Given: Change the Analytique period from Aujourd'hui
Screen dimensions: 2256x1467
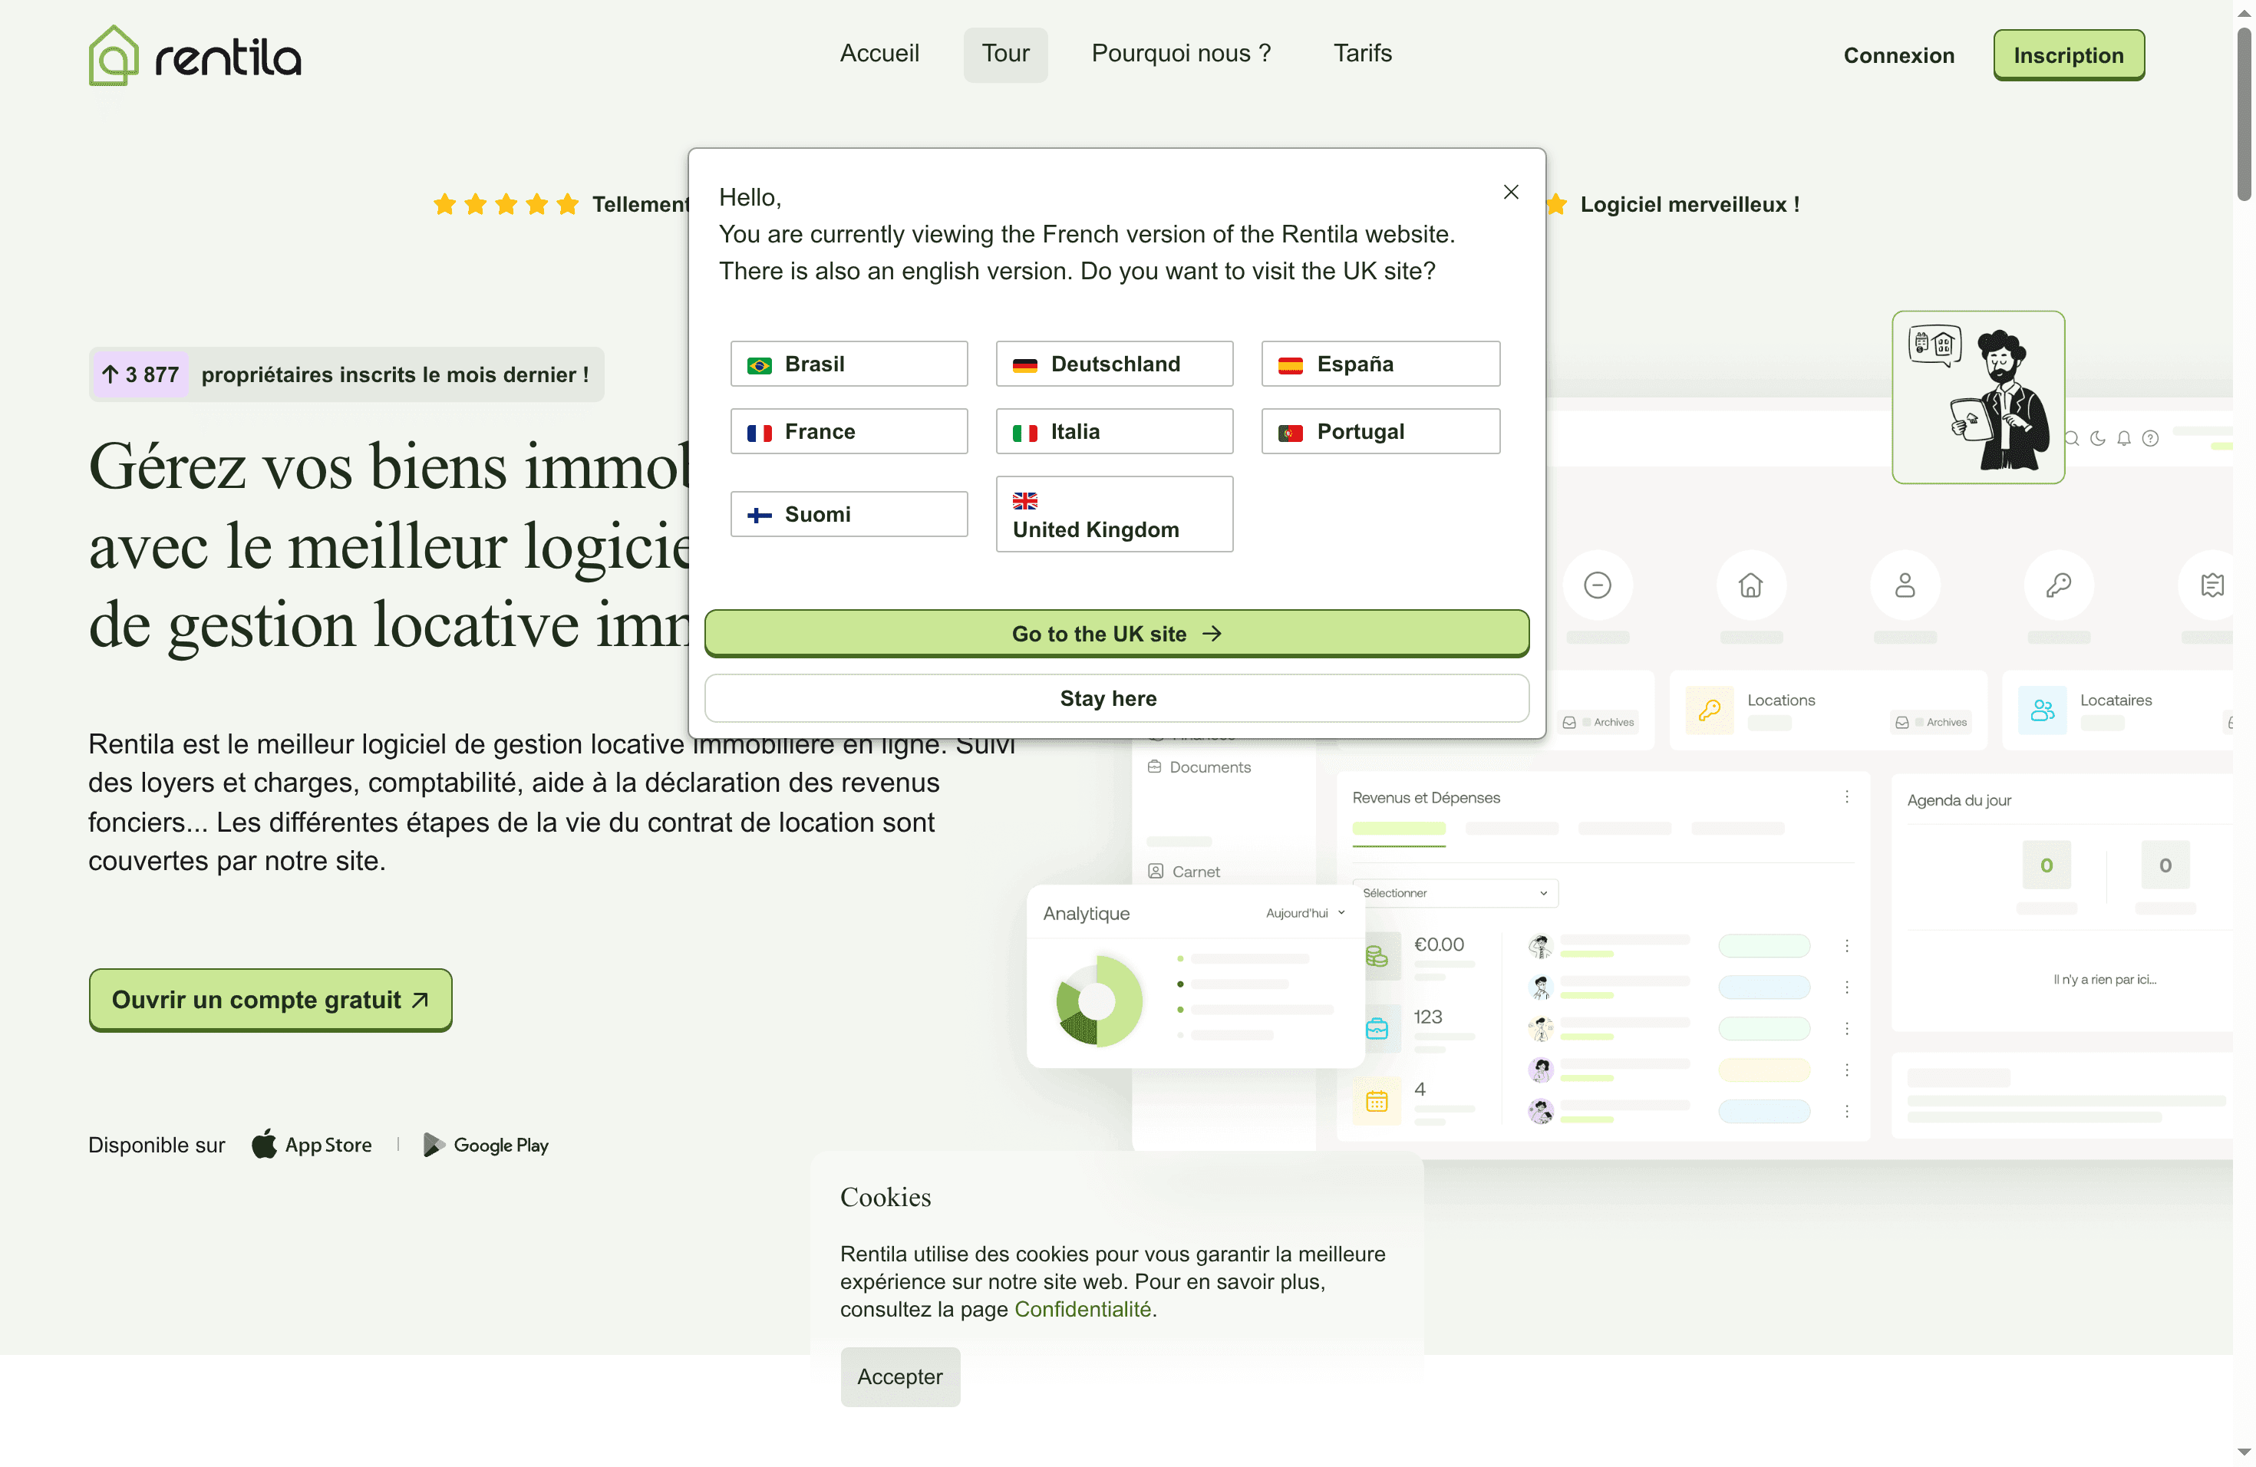Looking at the screenshot, I should pyautogui.click(x=1306, y=912).
